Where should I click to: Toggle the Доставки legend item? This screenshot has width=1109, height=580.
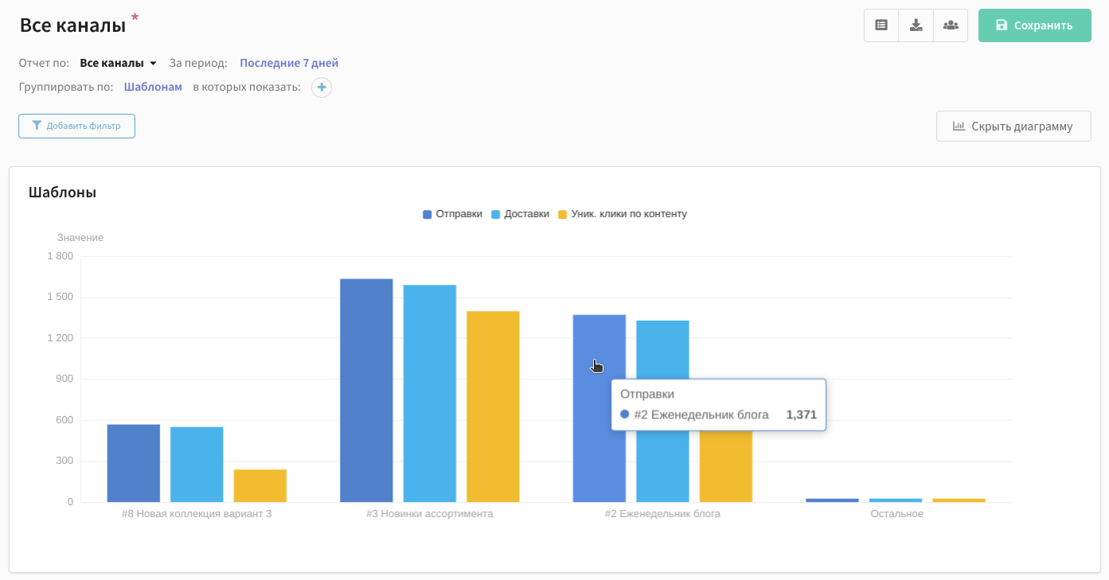click(x=519, y=213)
